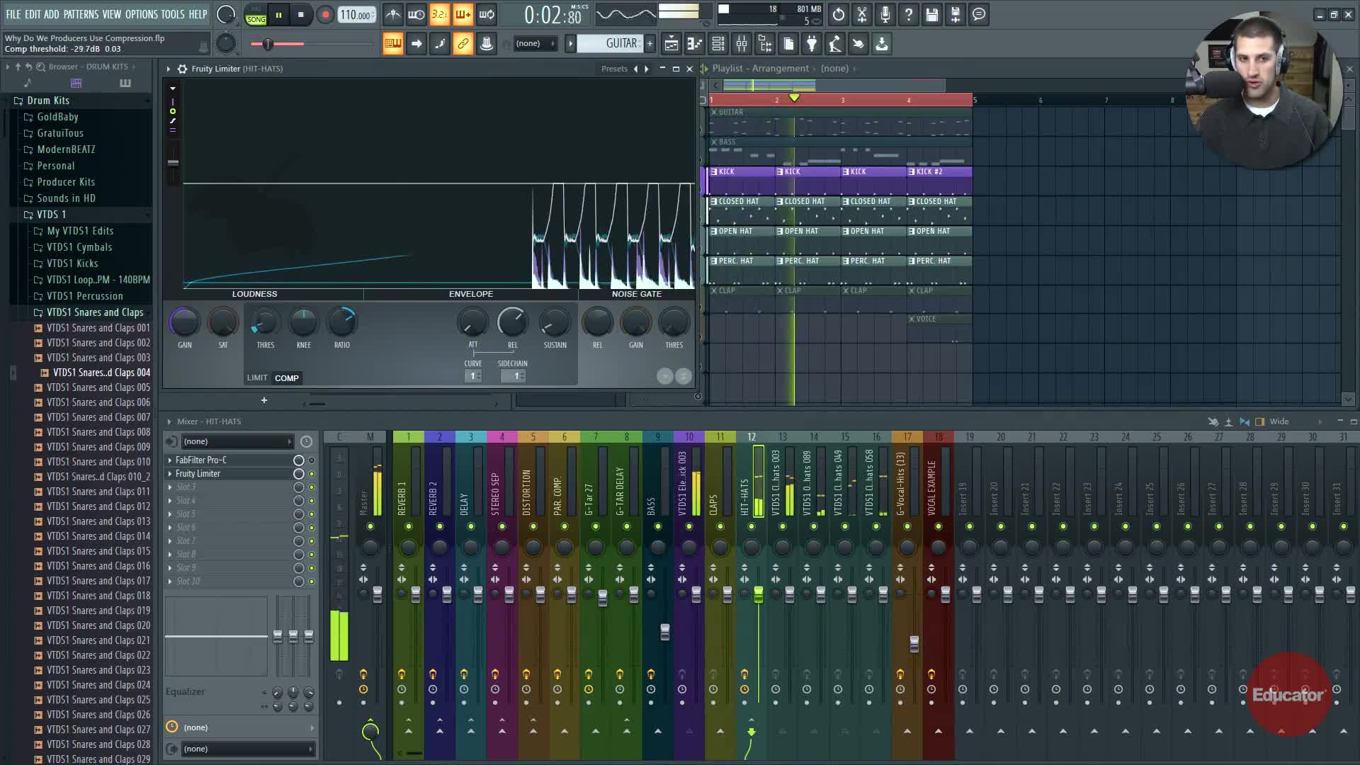Open the channel rack icon

(718, 44)
